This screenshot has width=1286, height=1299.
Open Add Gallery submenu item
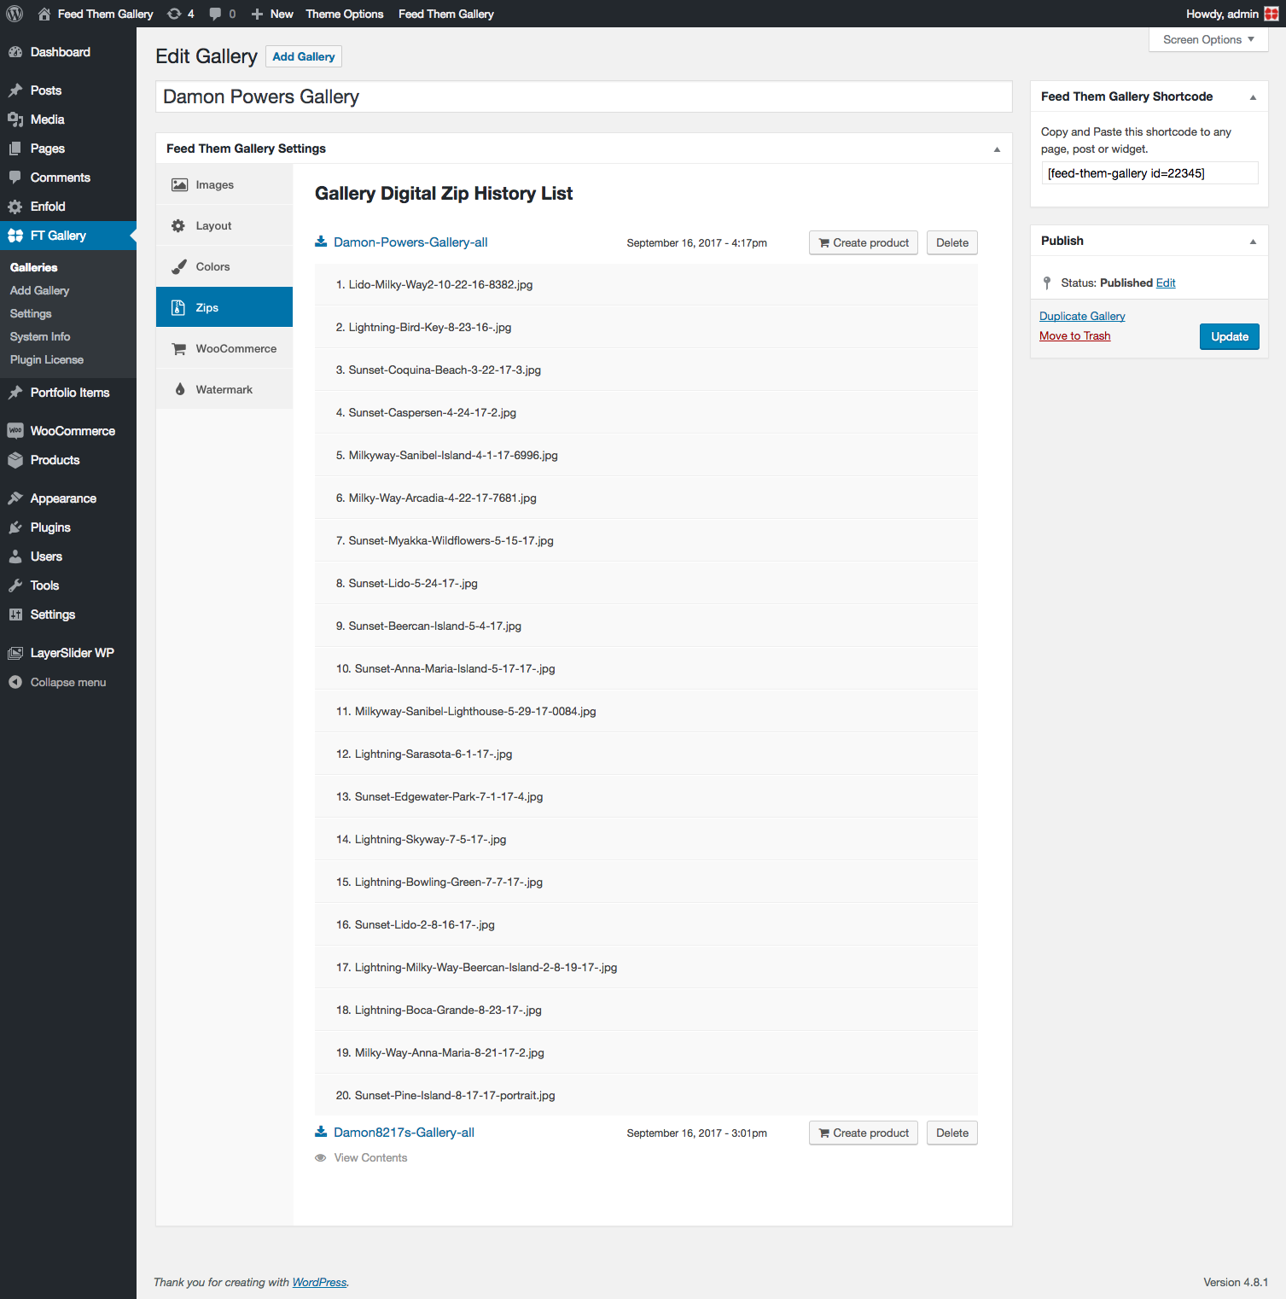point(40,290)
